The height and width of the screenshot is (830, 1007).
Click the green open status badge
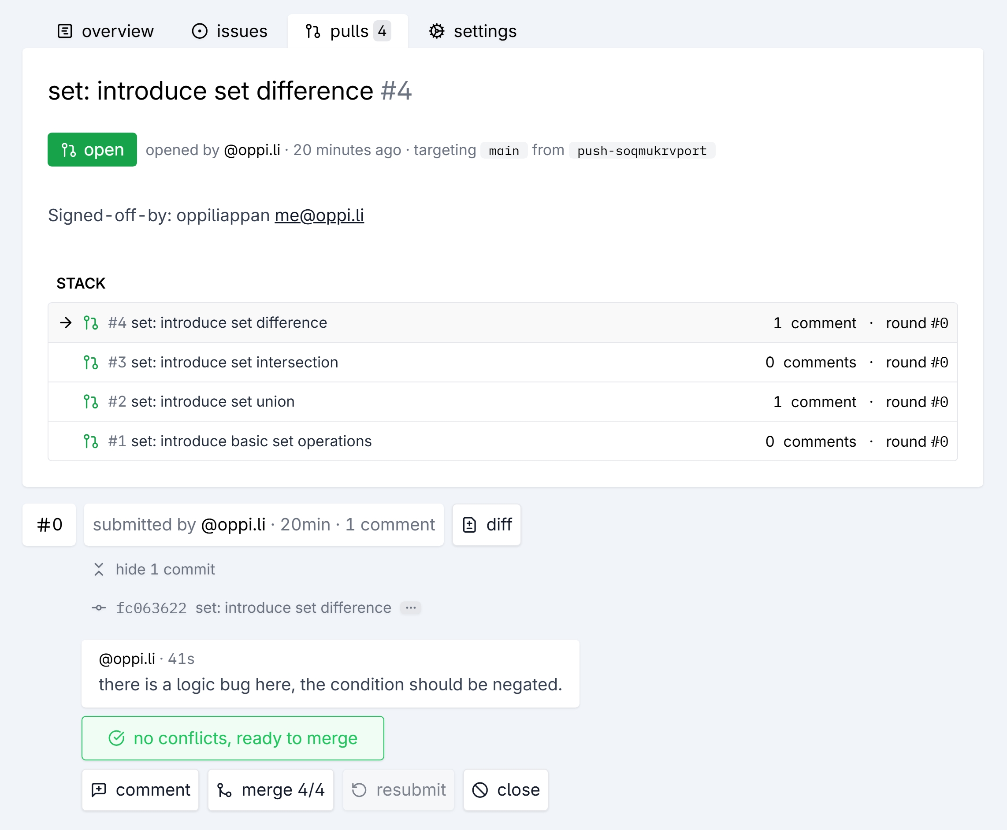(92, 150)
